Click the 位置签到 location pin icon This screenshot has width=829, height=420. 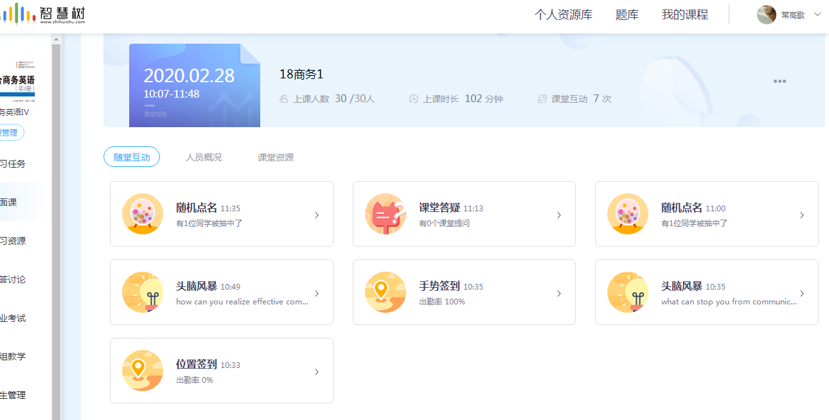[x=143, y=371]
